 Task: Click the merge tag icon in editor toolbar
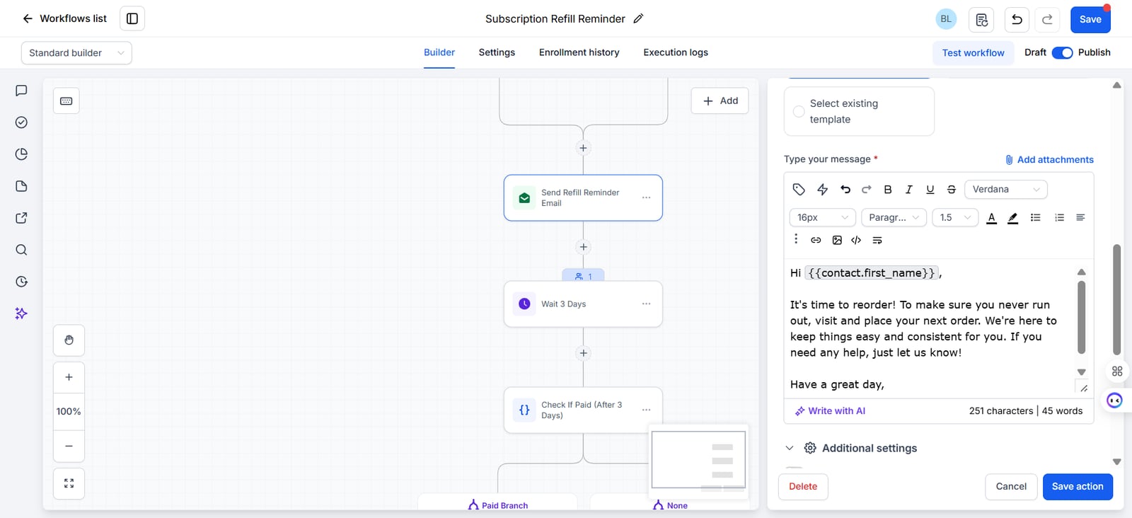799,189
